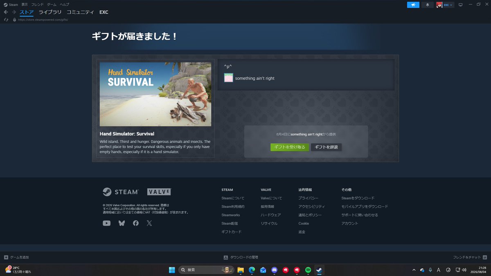Go forward with the right arrow
The height and width of the screenshot is (276, 491).
[14, 12]
